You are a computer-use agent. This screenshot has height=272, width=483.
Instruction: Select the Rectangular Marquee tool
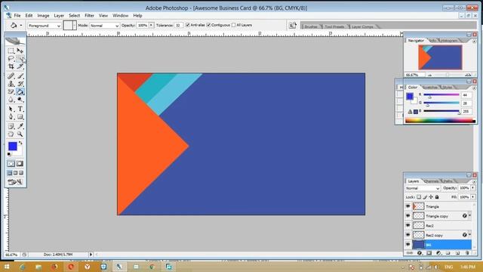tap(11, 51)
